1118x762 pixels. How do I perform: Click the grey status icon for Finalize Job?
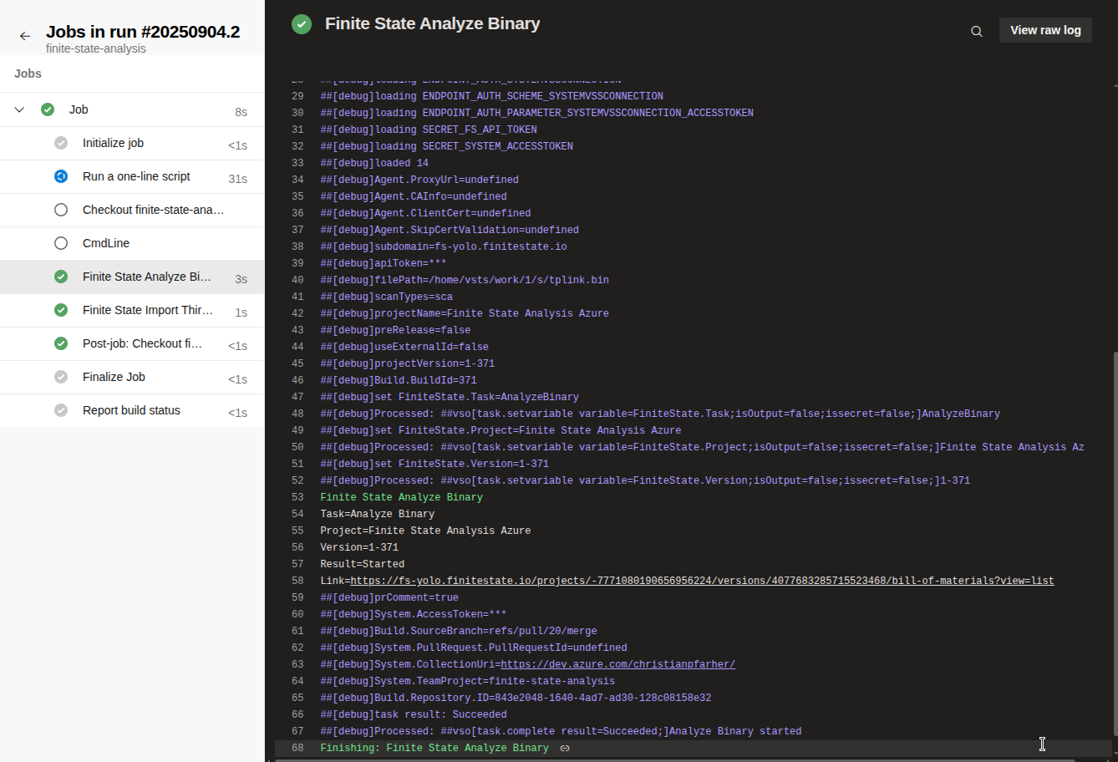click(61, 377)
